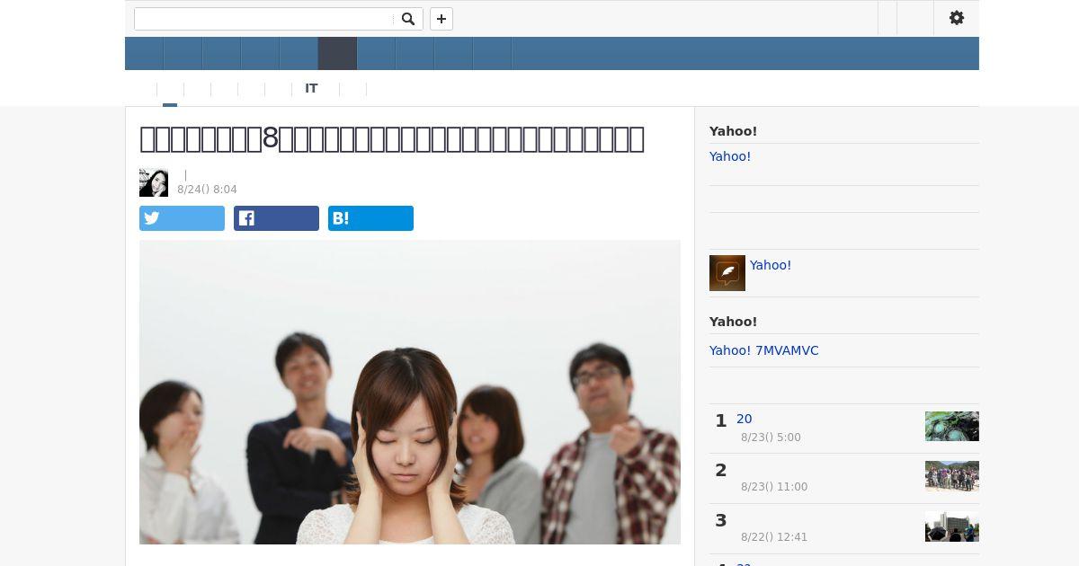Share article via Facebook button

pyautogui.click(x=276, y=218)
